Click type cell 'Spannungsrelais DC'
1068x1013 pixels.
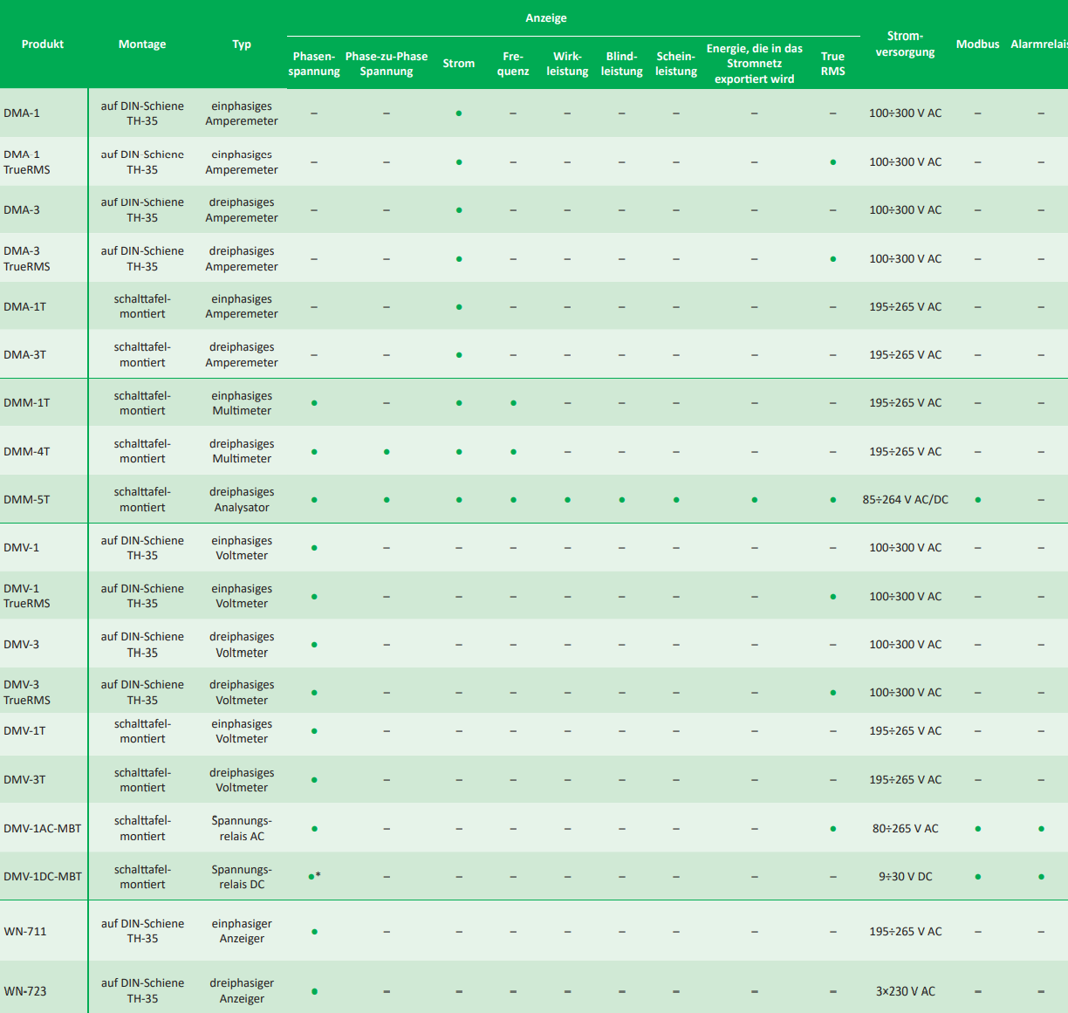tap(242, 877)
